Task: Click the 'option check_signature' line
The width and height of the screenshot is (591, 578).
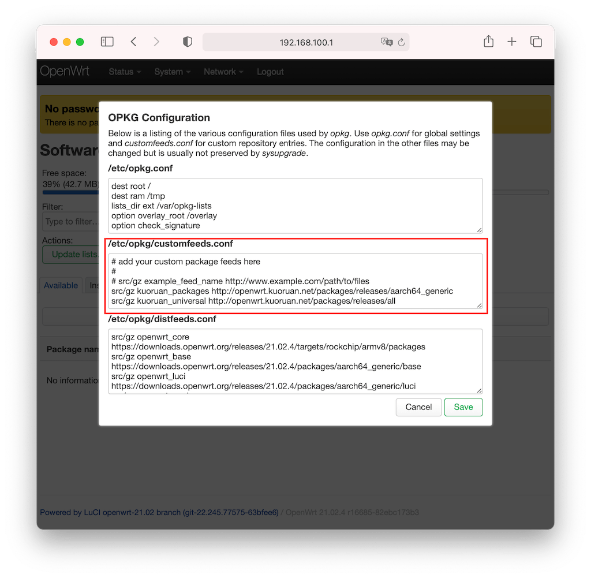Action: (156, 225)
